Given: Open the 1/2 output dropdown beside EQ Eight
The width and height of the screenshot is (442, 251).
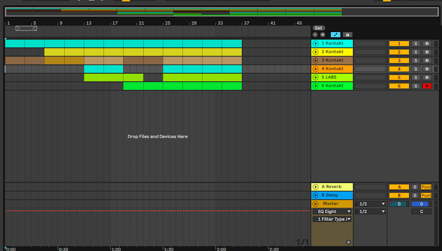Looking at the screenshot, I should click(x=370, y=212).
